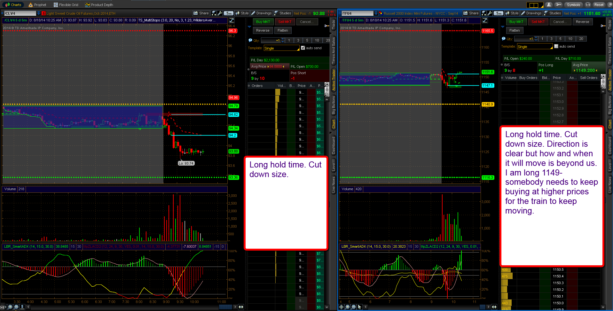
Task: Click the expand arrows icon in /CLV4 chart toolbar
Action: (x=214, y=13)
